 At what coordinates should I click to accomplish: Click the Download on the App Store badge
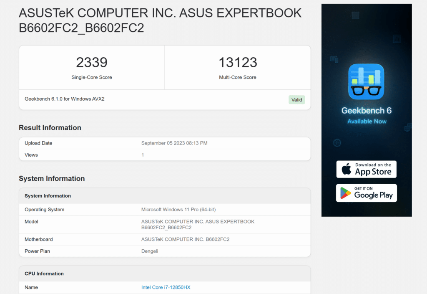(366, 169)
